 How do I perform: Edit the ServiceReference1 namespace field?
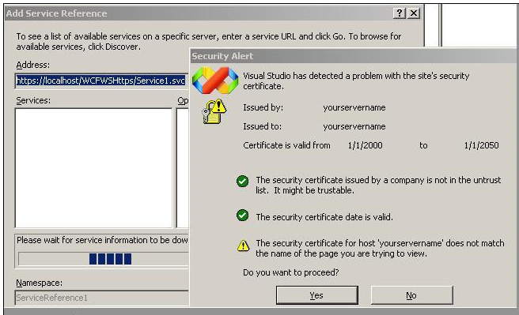pos(101,298)
